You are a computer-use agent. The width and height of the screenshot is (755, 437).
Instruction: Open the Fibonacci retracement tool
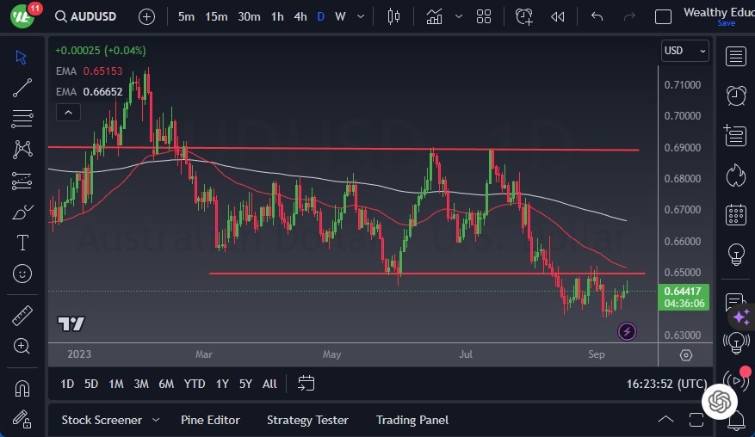point(22,118)
